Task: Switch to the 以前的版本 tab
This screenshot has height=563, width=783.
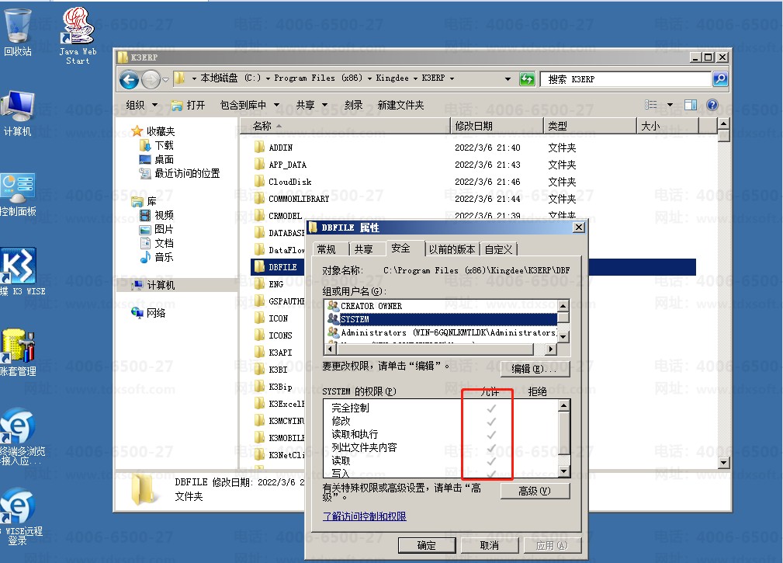Action: [x=452, y=249]
